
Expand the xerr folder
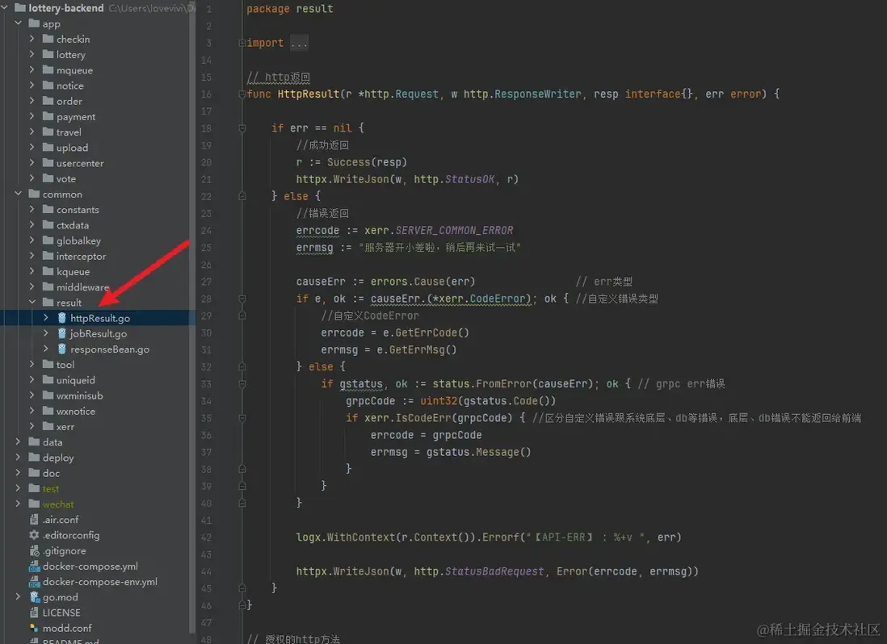click(32, 426)
